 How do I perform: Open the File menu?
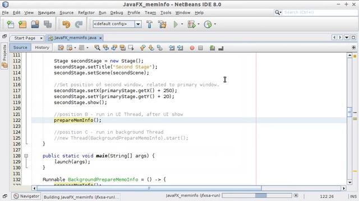click(x=5, y=13)
